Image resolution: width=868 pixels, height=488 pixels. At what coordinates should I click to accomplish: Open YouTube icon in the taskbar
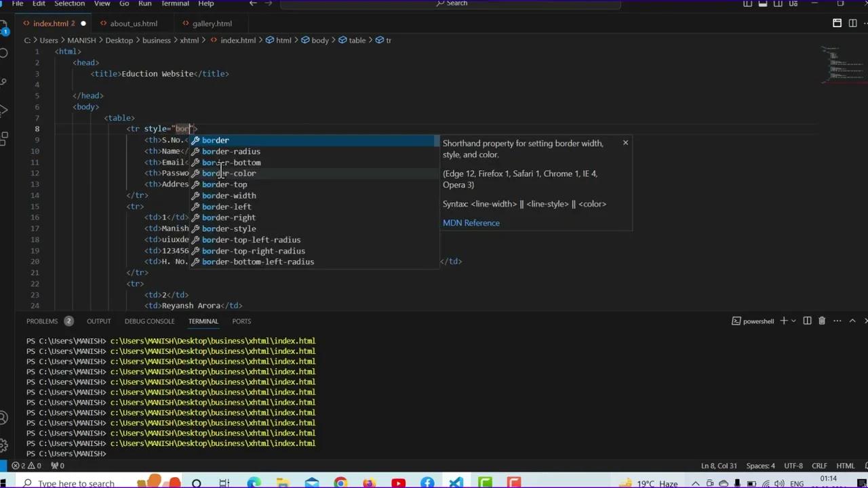click(x=398, y=483)
